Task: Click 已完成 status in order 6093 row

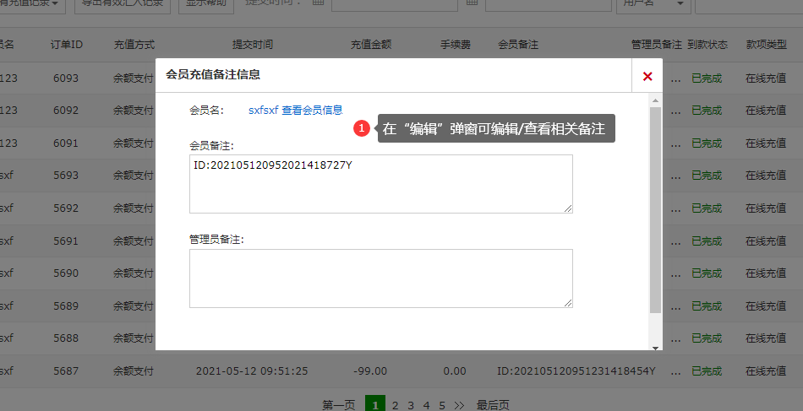Action: 707,78
